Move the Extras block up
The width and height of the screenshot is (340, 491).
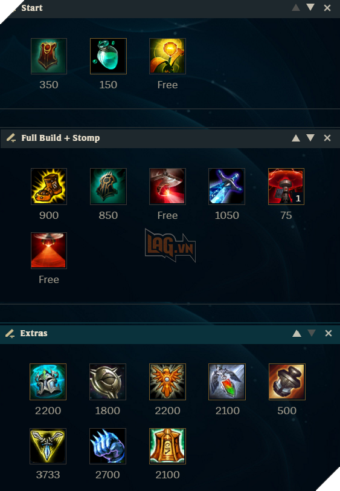(x=297, y=334)
